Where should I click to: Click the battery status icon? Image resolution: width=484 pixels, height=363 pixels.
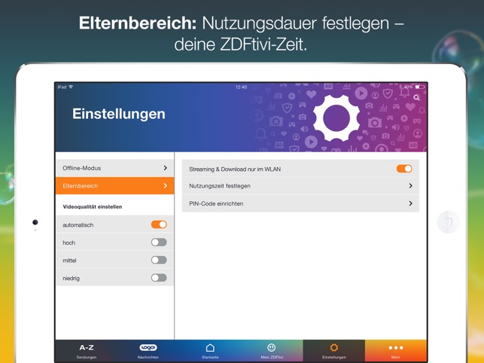tap(420, 87)
